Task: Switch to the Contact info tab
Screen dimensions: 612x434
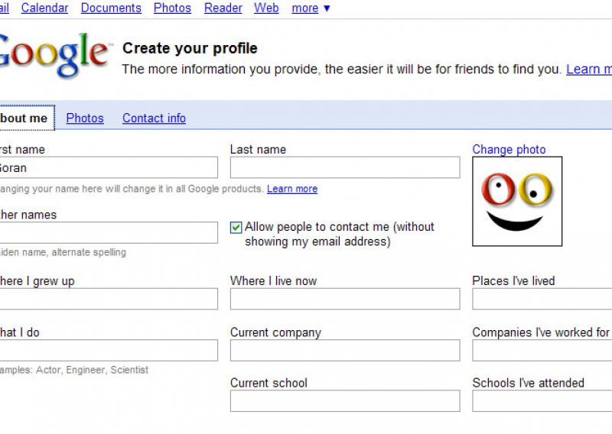Action: [x=154, y=118]
